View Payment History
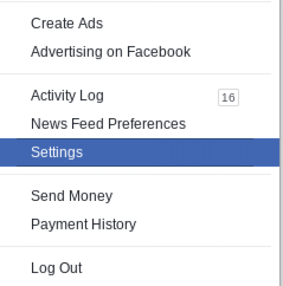Image resolution: width=283 pixels, height=286 pixels. click(84, 224)
